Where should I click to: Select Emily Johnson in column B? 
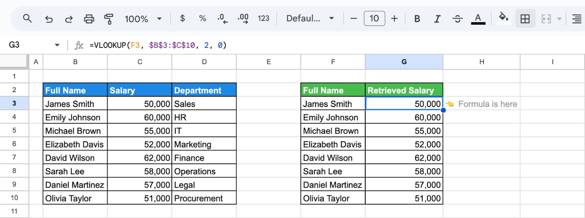(75, 117)
